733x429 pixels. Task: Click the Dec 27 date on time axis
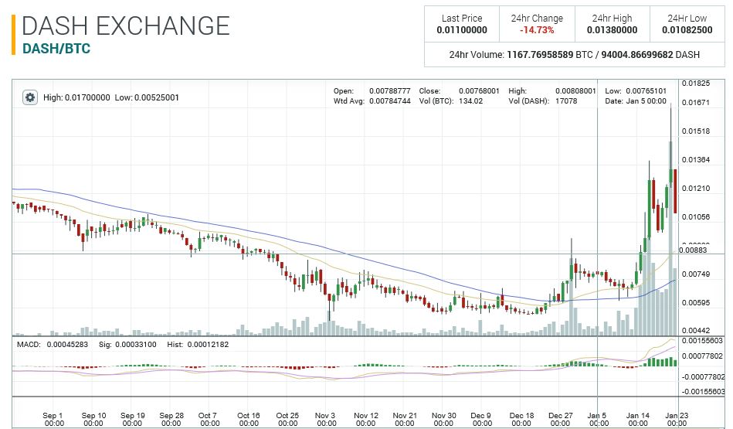[x=560, y=419]
